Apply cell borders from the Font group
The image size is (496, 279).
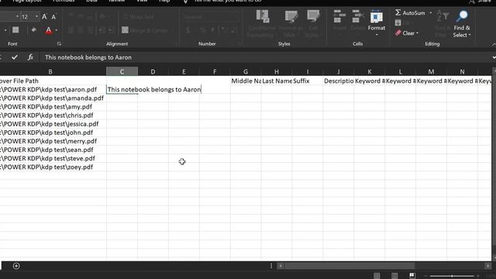[15, 30]
